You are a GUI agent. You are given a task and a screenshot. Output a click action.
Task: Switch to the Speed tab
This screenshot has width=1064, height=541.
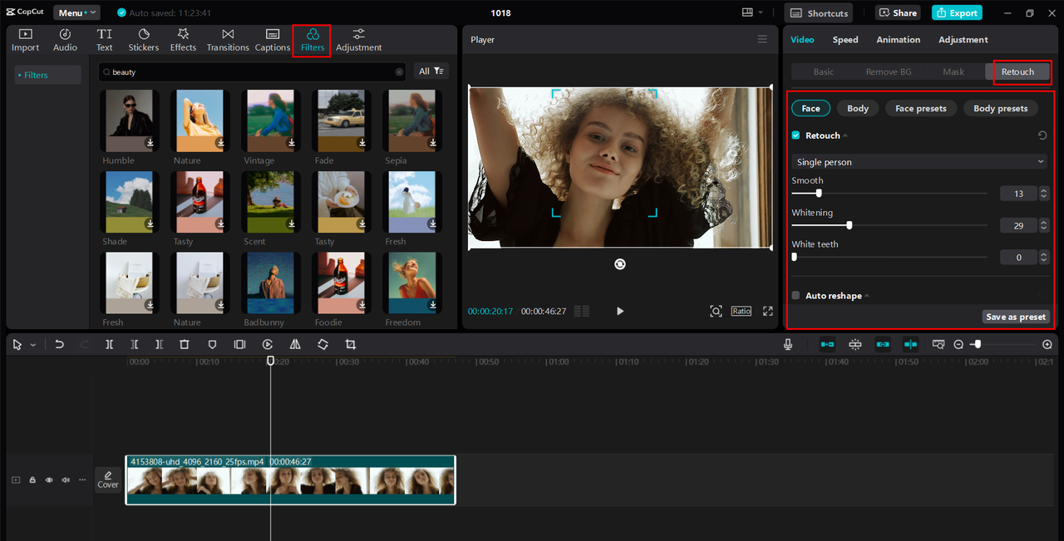[845, 39]
